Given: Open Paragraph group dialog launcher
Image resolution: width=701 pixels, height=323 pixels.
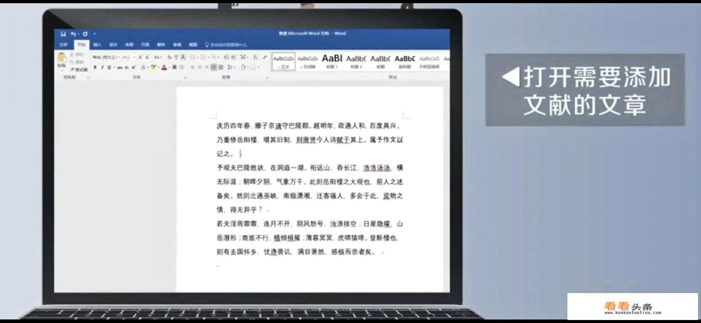Looking at the screenshot, I should [267, 77].
